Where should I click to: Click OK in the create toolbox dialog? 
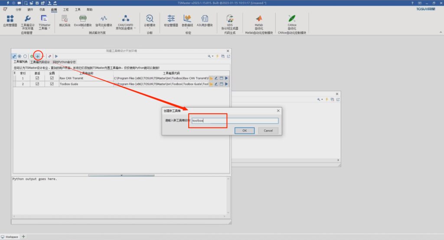click(x=245, y=130)
